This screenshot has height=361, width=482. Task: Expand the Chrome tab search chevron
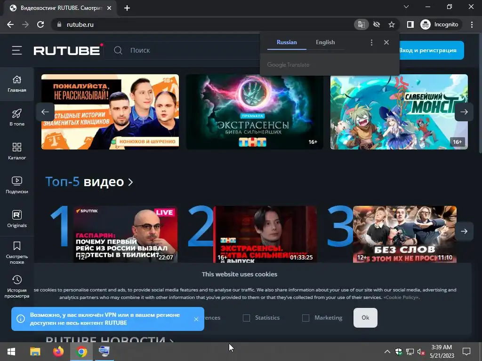coord(406,7)
